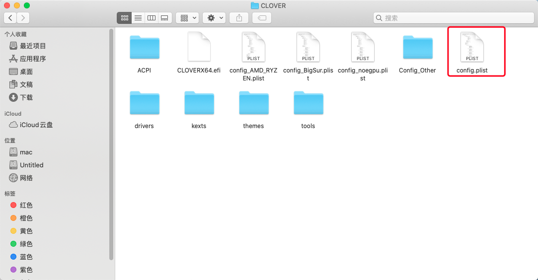The height and width of the screenshot is (280, 538).
Task: Switch to gallery view
Action: (165, 18)
